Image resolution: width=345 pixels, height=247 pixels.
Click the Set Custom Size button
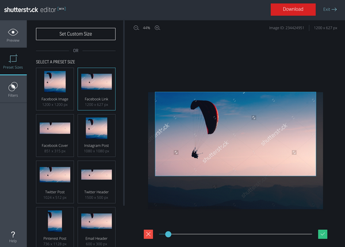(x=75, y=34)
